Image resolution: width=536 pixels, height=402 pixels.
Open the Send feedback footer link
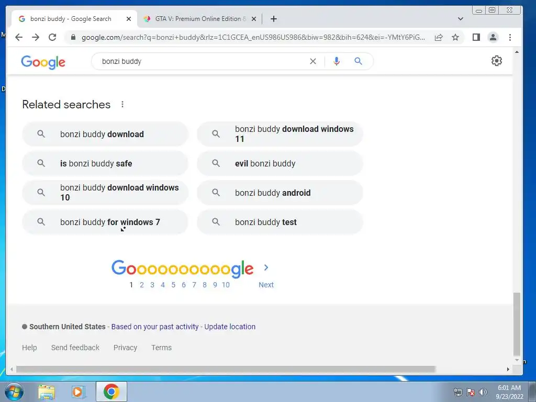(75, 348)
